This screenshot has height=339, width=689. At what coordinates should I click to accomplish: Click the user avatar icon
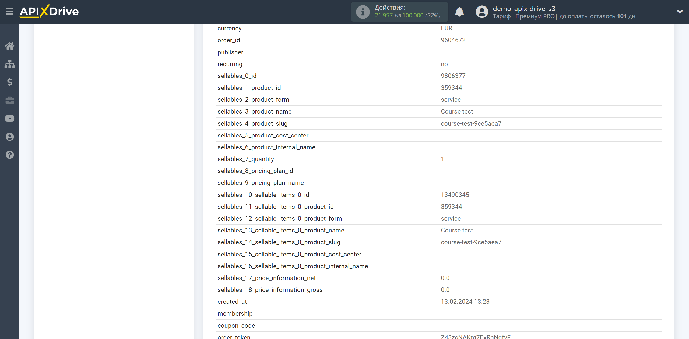482,12
